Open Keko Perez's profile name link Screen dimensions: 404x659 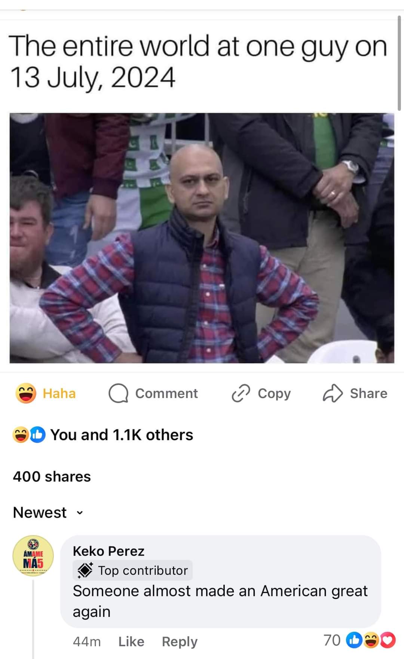pos(108,551)
